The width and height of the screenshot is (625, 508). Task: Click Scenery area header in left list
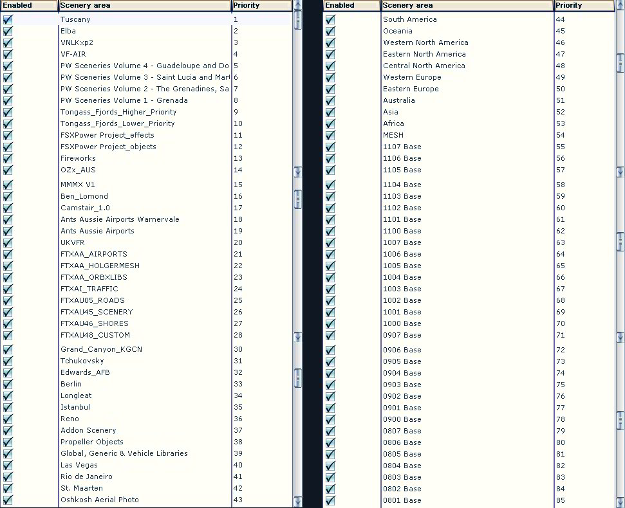coord(144,5)
